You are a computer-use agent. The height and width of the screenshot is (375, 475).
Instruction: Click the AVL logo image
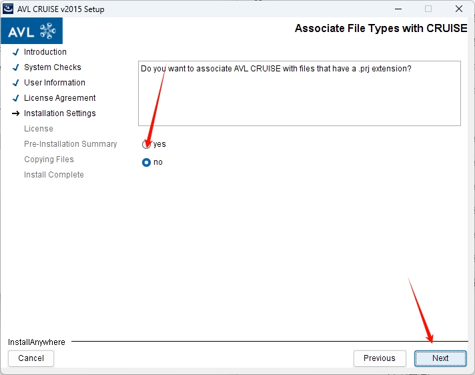[32, 31]
